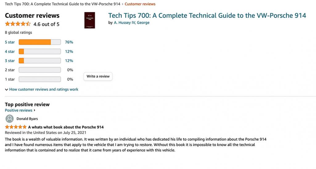Click the book cover thumbnail image
The width and height of the screenshot is (316, 169).
click(90, 20)
